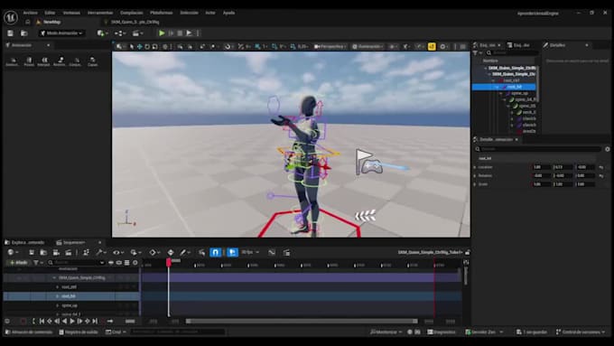This screenshot has height=346, width=614.
Task: Open the Ventanas menu
Action: click(x=71, y=13)
